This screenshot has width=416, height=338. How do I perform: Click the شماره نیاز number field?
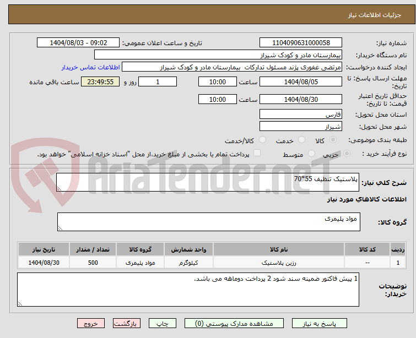301,43
